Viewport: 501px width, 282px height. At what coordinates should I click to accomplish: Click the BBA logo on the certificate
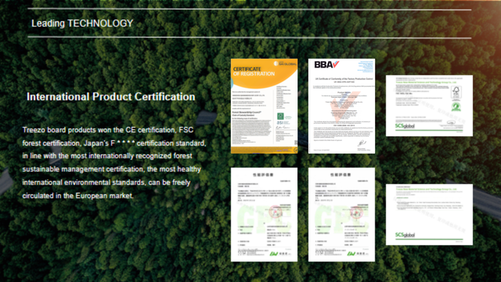tap(326, 65)
